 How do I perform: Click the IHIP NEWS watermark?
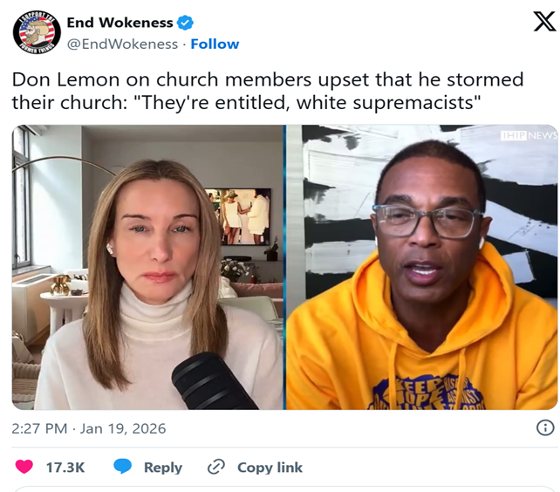coord(529,135)
